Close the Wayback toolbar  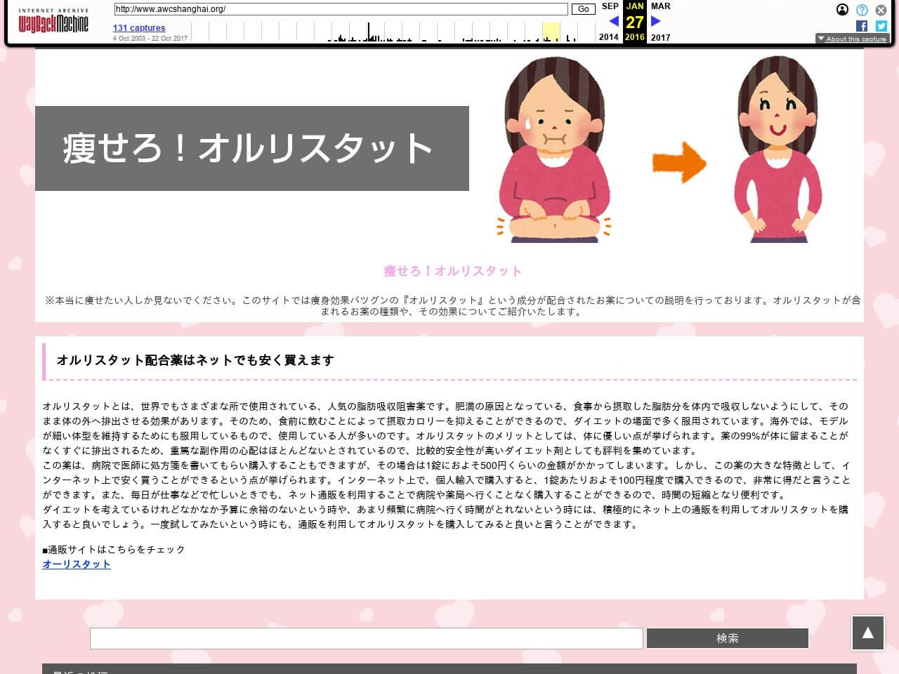tap(881, 10)
